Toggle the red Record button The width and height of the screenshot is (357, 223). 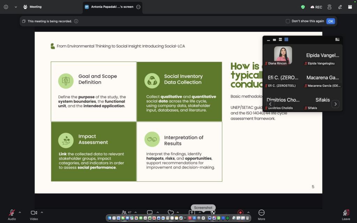tap(241, 213)
